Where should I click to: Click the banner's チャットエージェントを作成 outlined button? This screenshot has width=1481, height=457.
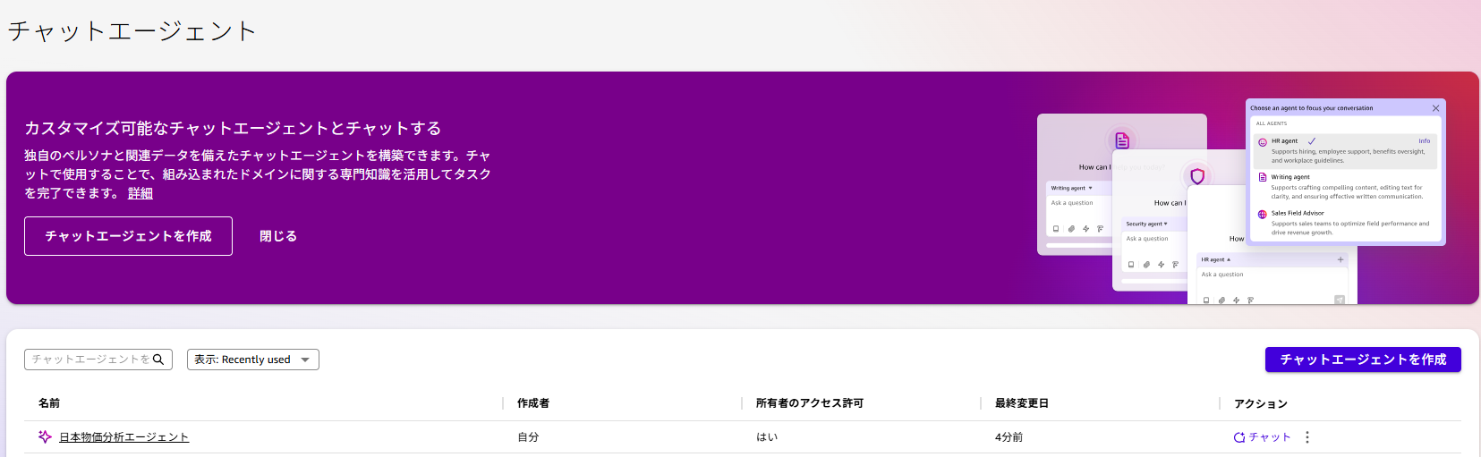pyautogui.click(x=128, y=236)
